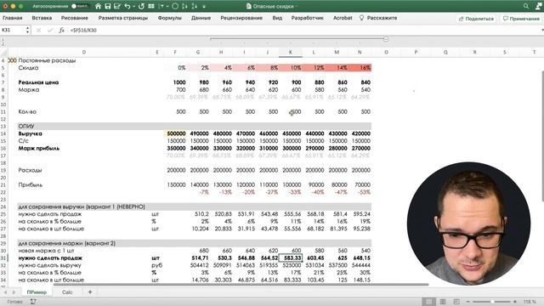
Task: Open the filter icon dropdown arrow
Action: pos(167,6)
